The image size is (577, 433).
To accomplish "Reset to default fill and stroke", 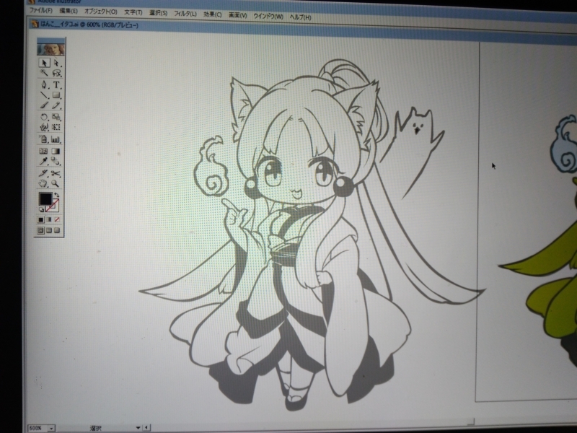I will tap(41, 209).
